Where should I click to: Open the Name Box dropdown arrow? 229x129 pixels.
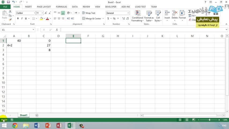pos(33,30)
